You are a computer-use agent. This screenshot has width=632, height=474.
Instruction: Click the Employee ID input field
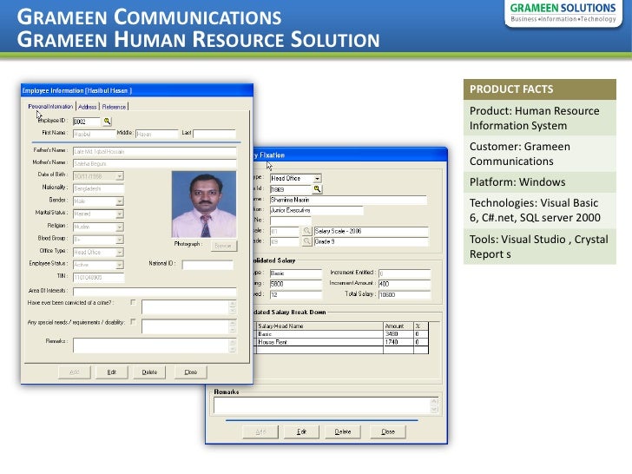87,122
